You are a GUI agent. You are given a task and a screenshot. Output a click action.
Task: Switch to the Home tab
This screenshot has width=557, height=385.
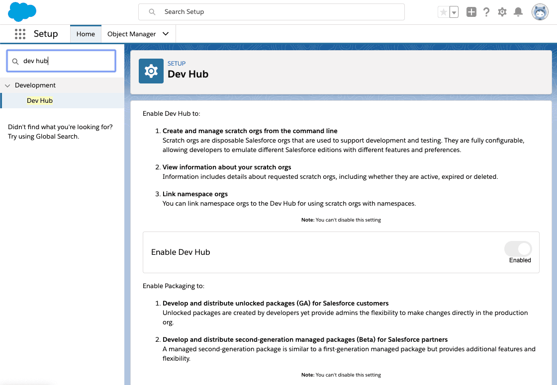point(86,34)
